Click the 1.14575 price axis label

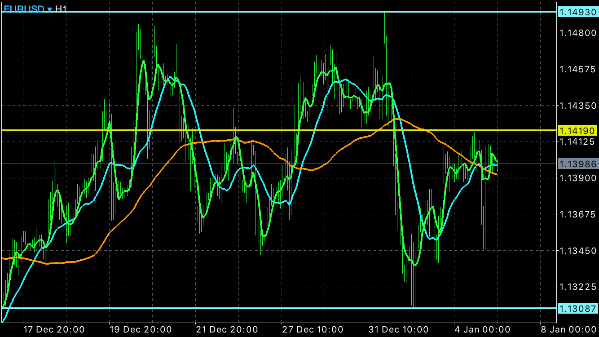click(x=577, y=69)
